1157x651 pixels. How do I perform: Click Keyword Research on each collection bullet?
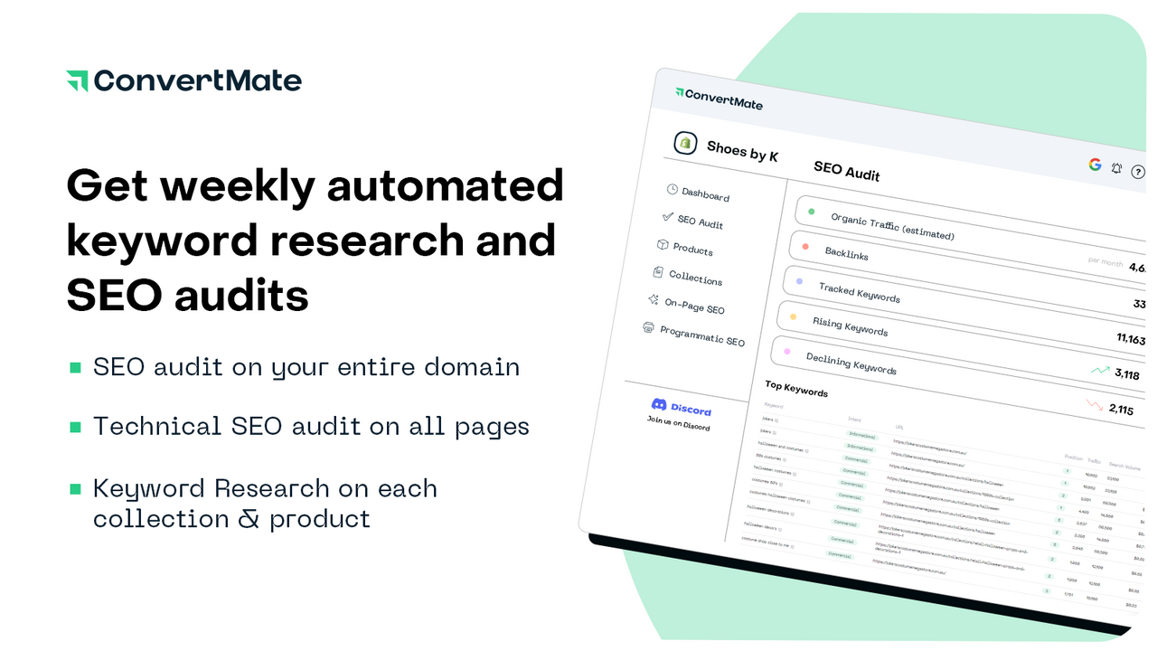click(266, 503)
